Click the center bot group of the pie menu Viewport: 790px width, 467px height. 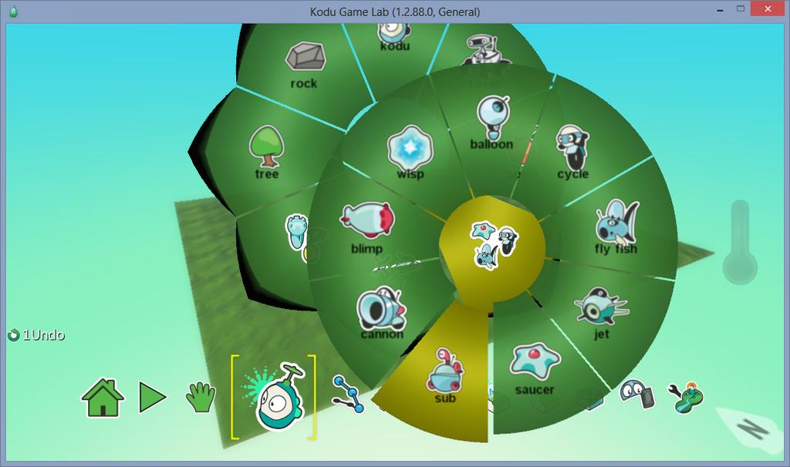(493, 245)
